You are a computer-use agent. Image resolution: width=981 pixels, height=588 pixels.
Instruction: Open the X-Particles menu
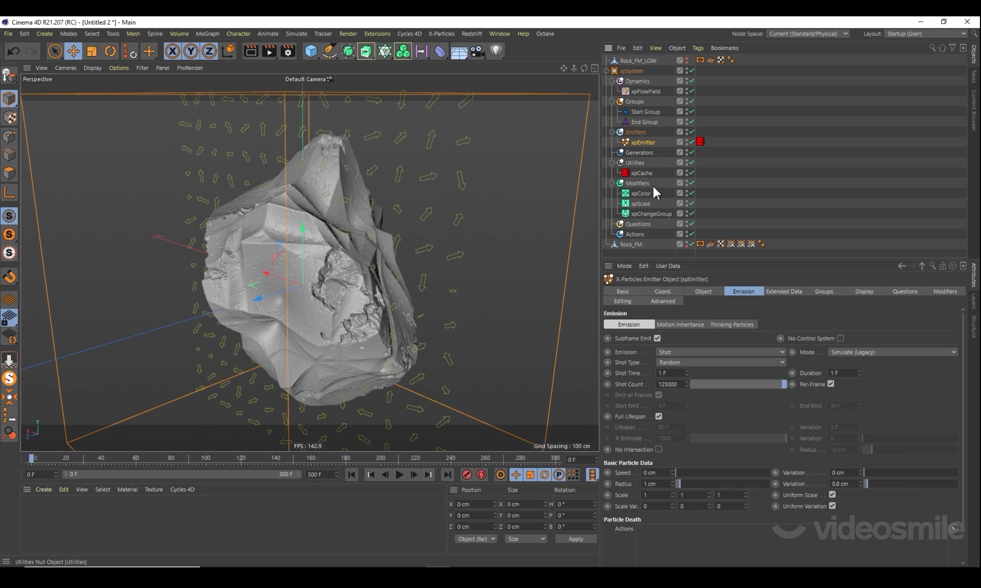coord(441,34)
